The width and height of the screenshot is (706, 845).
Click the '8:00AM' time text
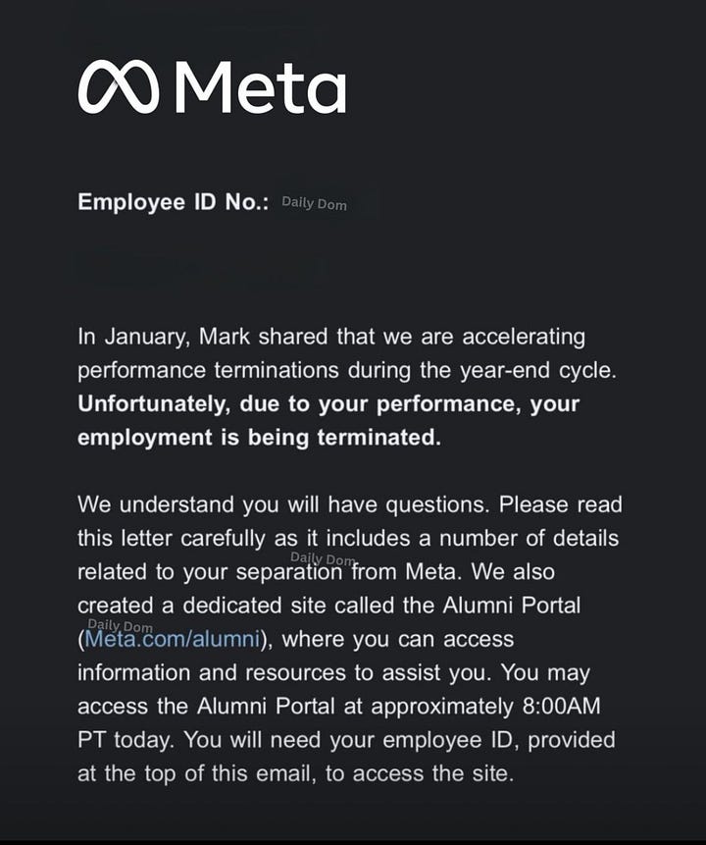[561, 706]
